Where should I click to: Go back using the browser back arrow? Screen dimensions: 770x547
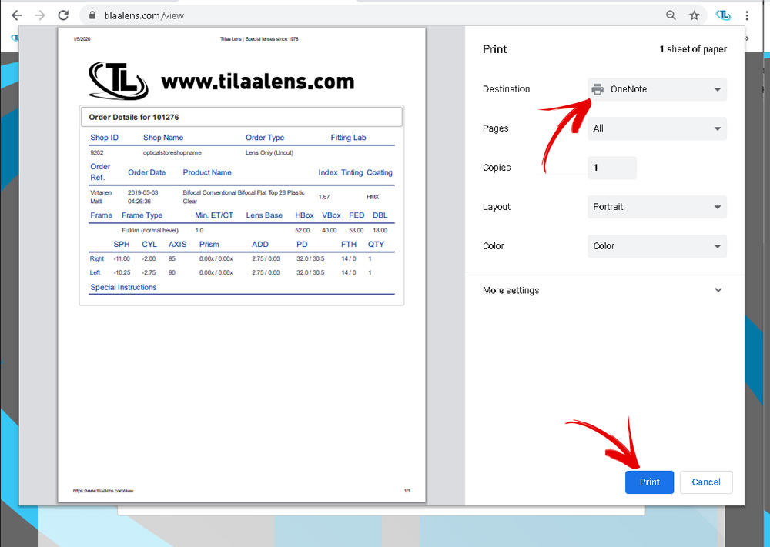(x=16, y=15)
